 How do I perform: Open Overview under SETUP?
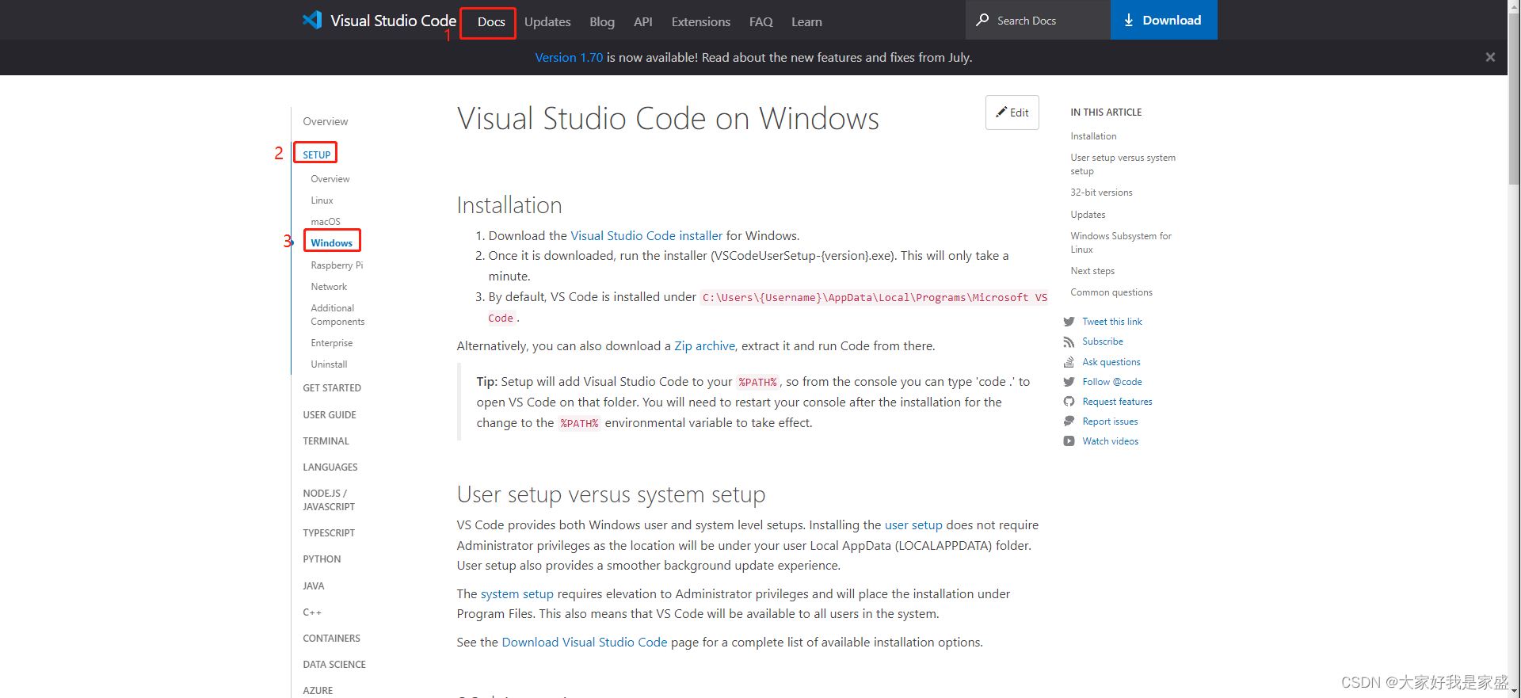(x=330, y=179)
